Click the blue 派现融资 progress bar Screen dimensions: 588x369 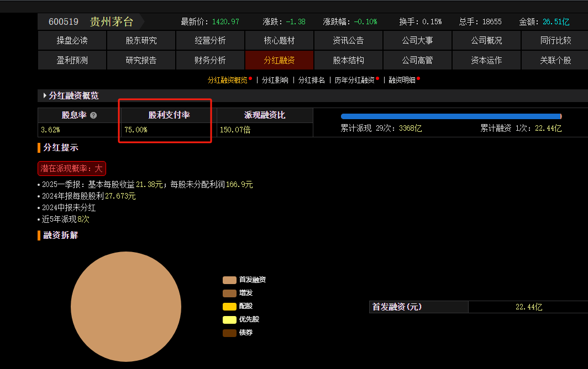pos(451,116)
